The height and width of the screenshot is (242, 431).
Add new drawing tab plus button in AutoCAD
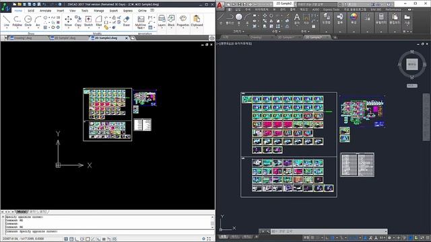point(335,37)
